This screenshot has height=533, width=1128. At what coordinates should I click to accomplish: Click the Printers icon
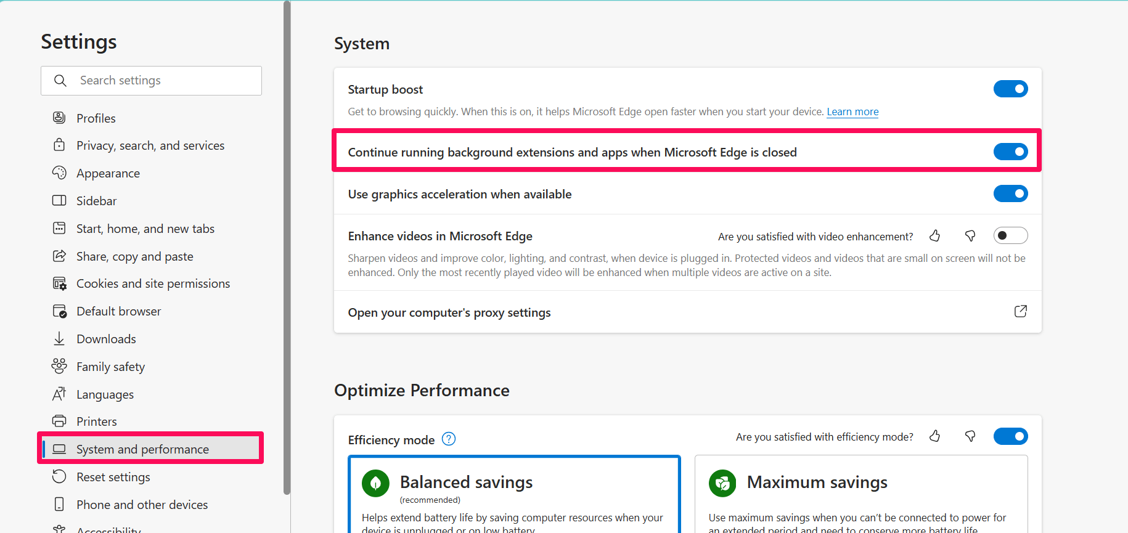[59, 421]
